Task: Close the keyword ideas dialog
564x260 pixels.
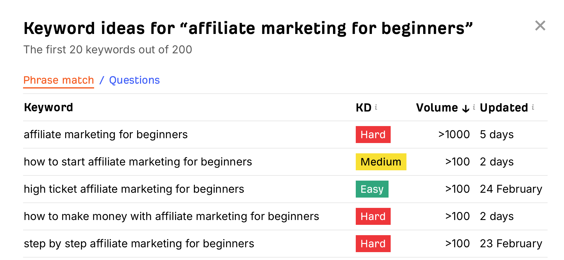Action: click(540, 26)
